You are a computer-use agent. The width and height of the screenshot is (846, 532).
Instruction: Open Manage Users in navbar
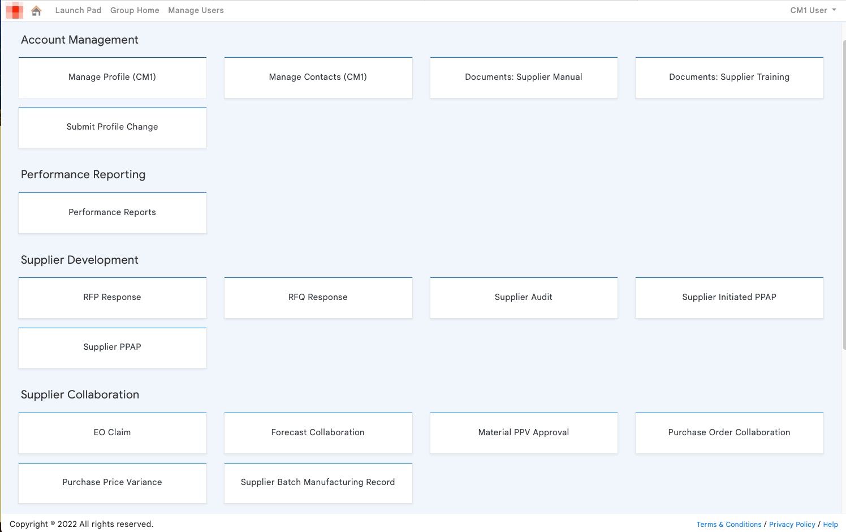tap(196, 10)
